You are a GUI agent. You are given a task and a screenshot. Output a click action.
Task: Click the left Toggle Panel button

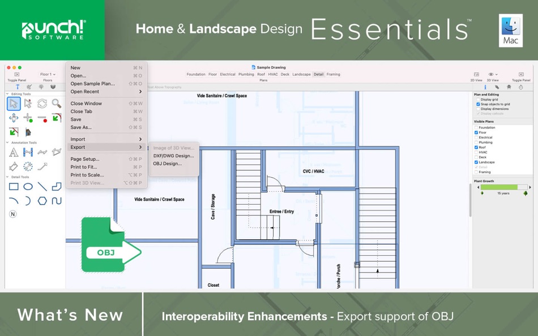click(x=16, y=75)
